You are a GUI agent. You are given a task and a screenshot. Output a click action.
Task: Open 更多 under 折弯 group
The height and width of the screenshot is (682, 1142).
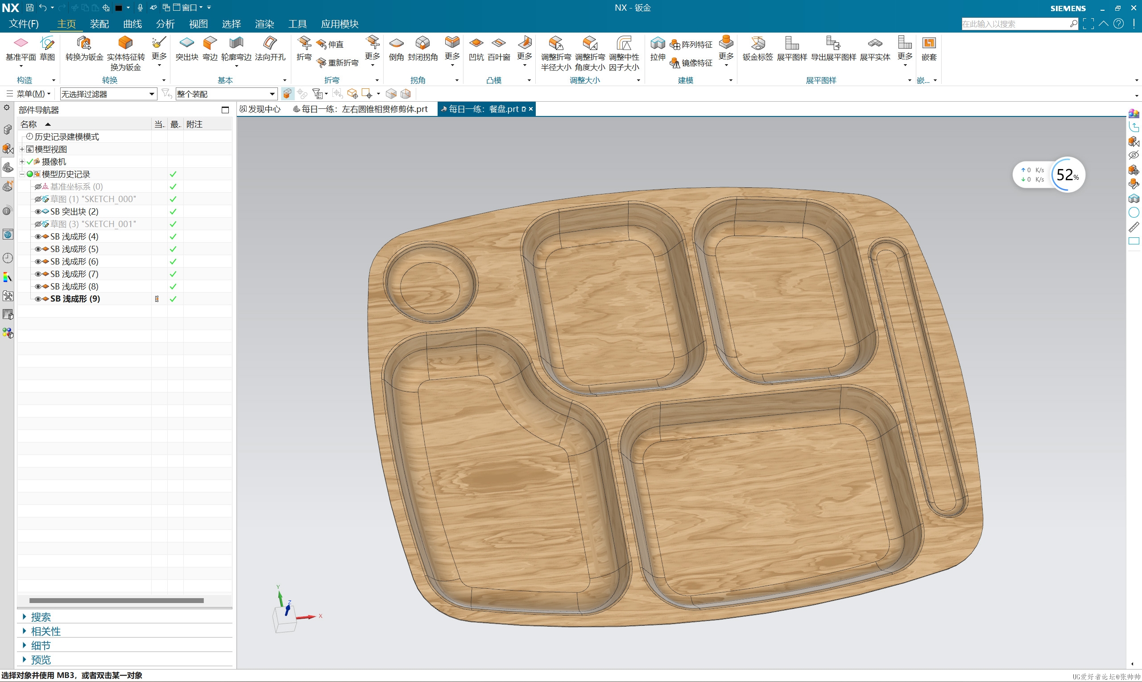(372, 51)
